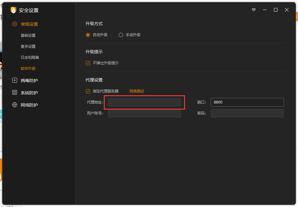The height and width of the screenshot is (207, 298).
Task: Click the 系统防护 sliders icon
Action: pos(14,92)
